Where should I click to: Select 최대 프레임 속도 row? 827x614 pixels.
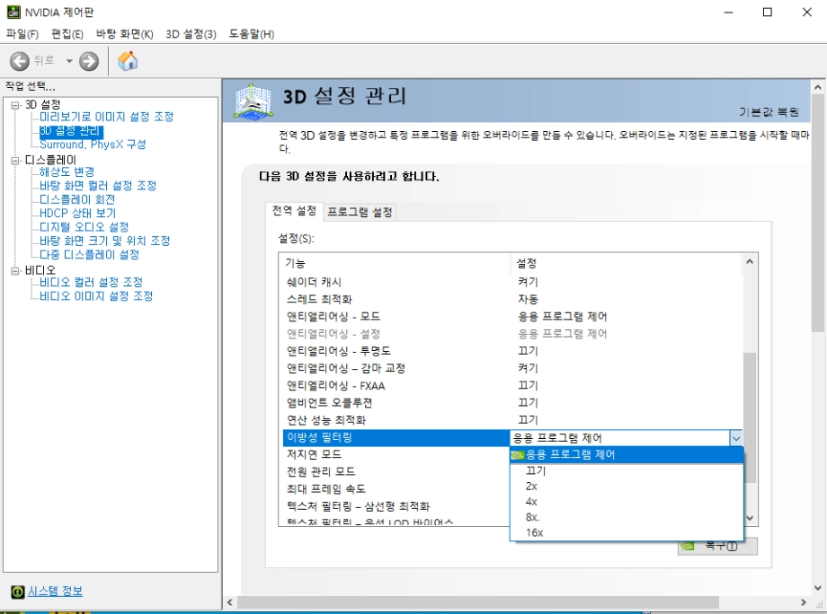tap(396, 488)
